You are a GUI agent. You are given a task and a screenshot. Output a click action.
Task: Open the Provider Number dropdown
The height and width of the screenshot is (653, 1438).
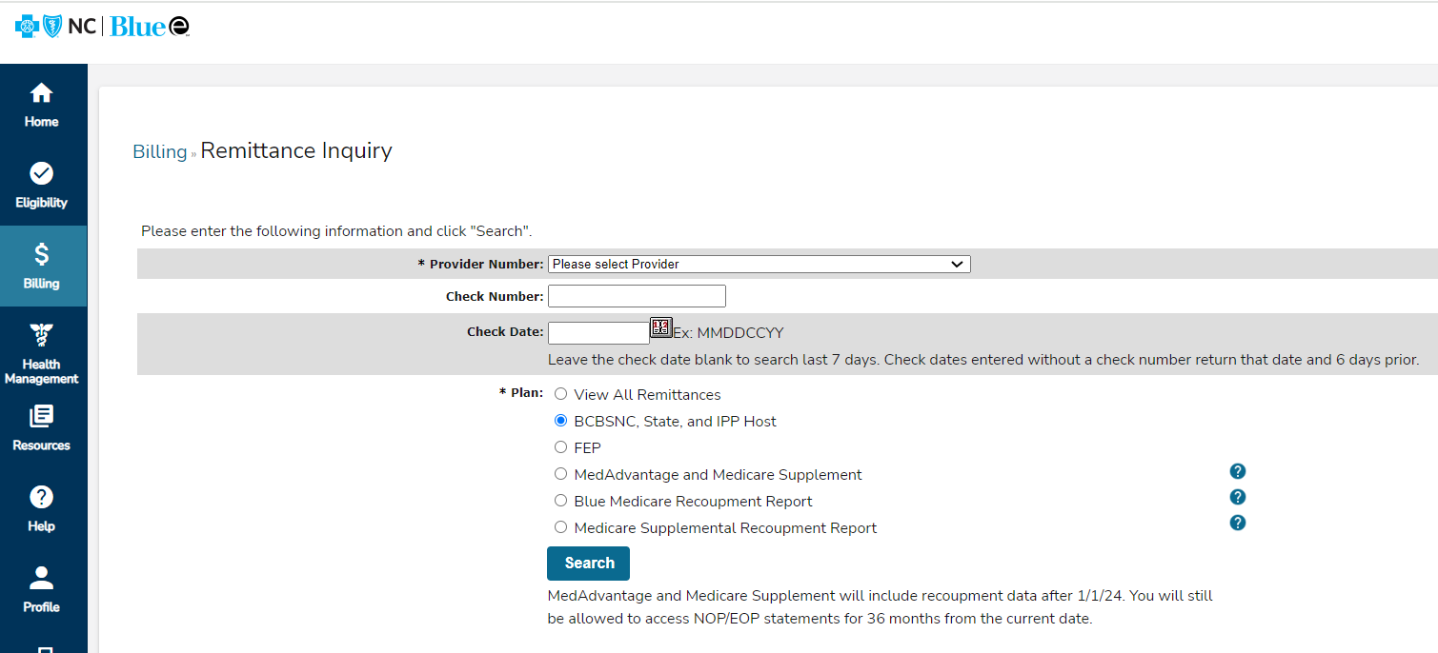(x=759, y=264)
